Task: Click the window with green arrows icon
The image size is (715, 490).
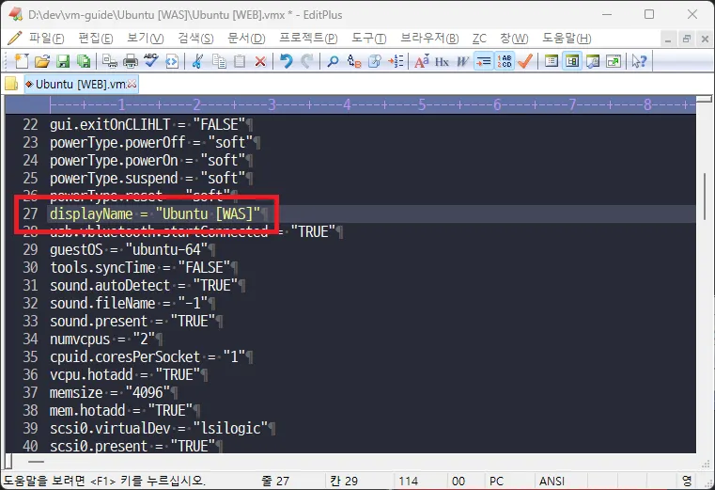Action: point(614,61)
